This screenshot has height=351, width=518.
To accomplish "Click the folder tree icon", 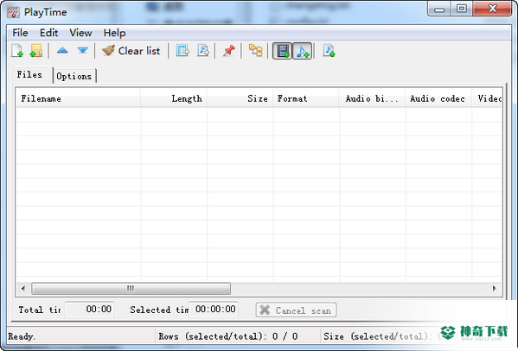I will click(x=255, y=51).
